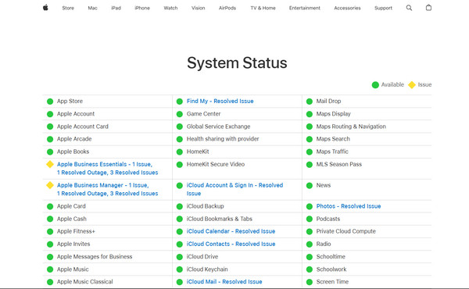Open the Support menu

pos(383,8)
